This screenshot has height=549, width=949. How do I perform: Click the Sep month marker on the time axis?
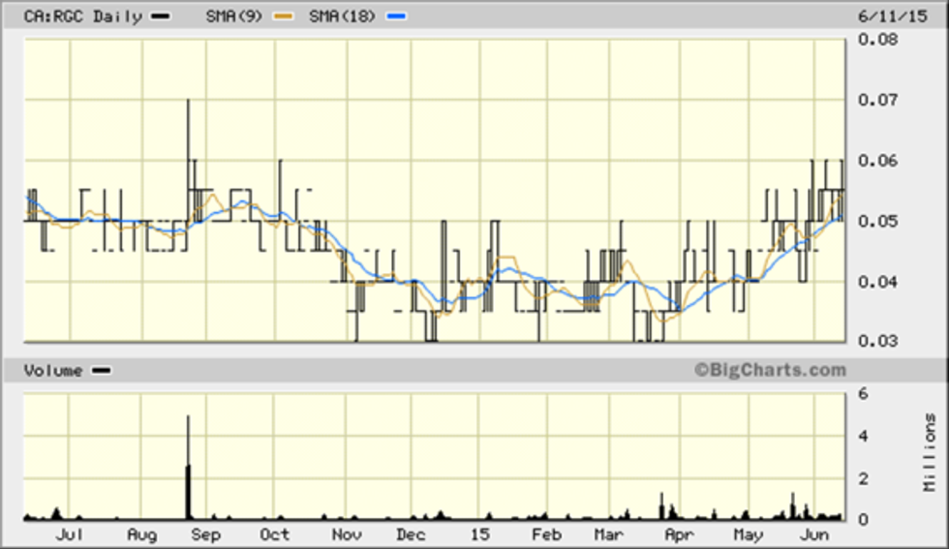205,534
